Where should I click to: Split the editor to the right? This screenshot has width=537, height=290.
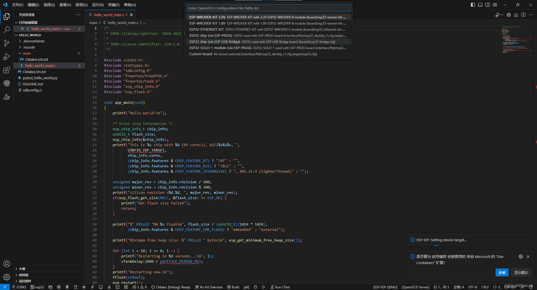point(523,15)
